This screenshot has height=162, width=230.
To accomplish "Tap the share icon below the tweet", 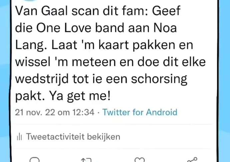I will pyautogui.click(x=192, y=160).
